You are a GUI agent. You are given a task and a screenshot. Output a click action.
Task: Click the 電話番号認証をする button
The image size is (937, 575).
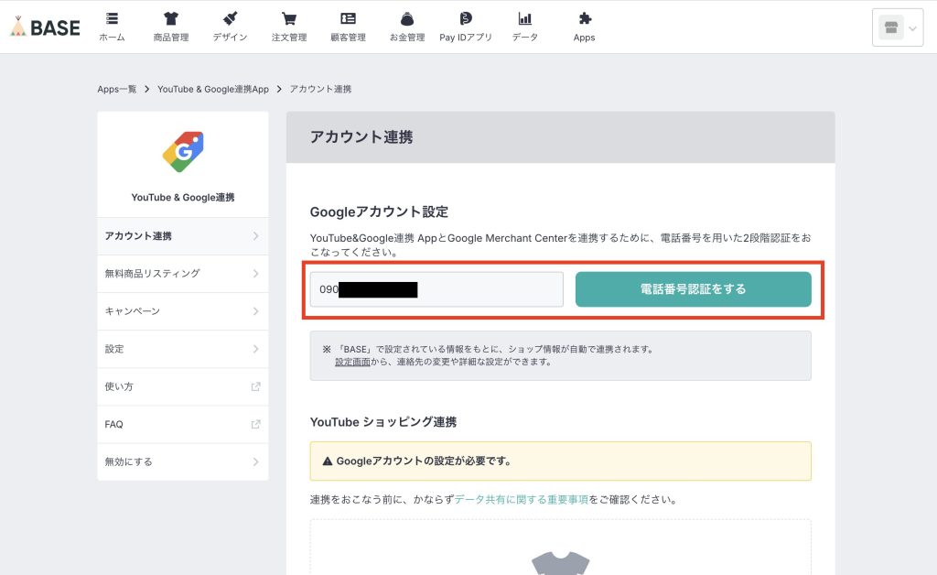(694, 289)
